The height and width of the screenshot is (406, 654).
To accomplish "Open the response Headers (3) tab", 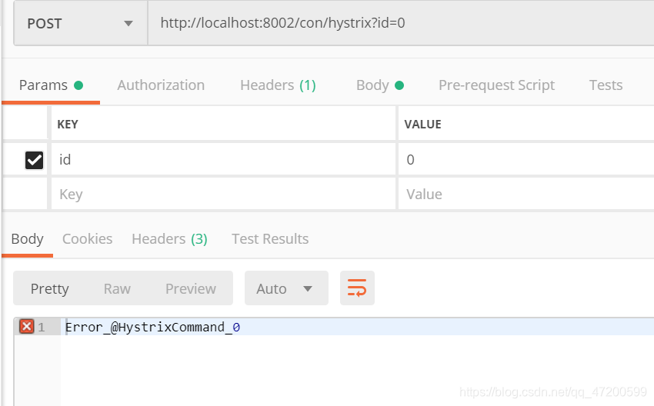I will tap(169, 239).
